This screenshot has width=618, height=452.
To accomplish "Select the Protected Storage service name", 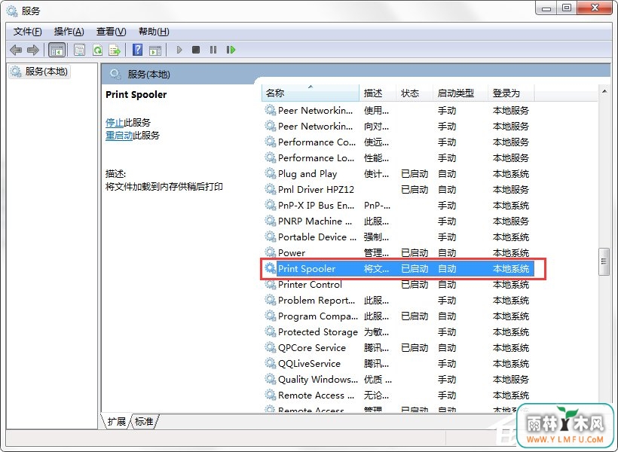I will (318, 331).
